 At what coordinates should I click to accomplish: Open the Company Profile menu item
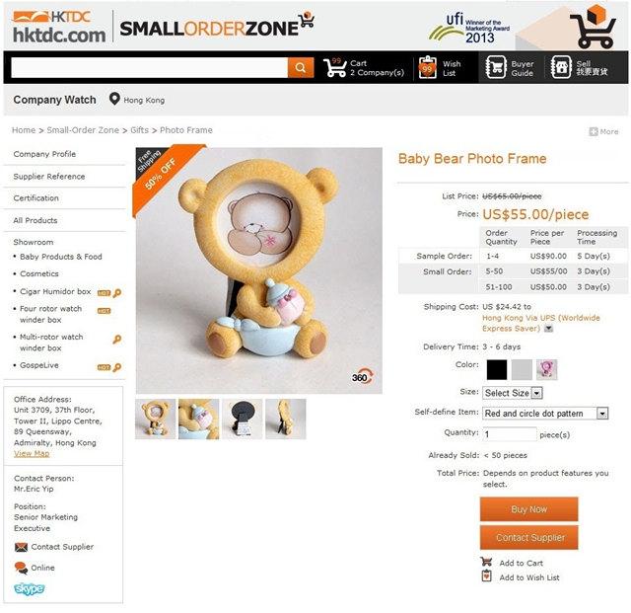click(x=44, y=154)
